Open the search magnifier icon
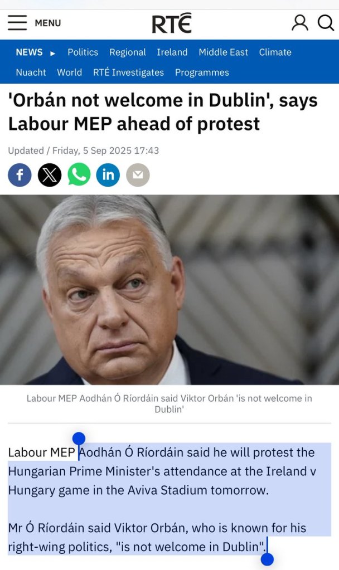Screen dimensions: 339x570 pyautogui.click(x=326, y=23)
